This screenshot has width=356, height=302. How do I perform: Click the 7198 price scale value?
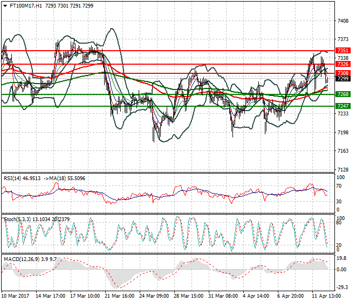(x=343, y=132)
